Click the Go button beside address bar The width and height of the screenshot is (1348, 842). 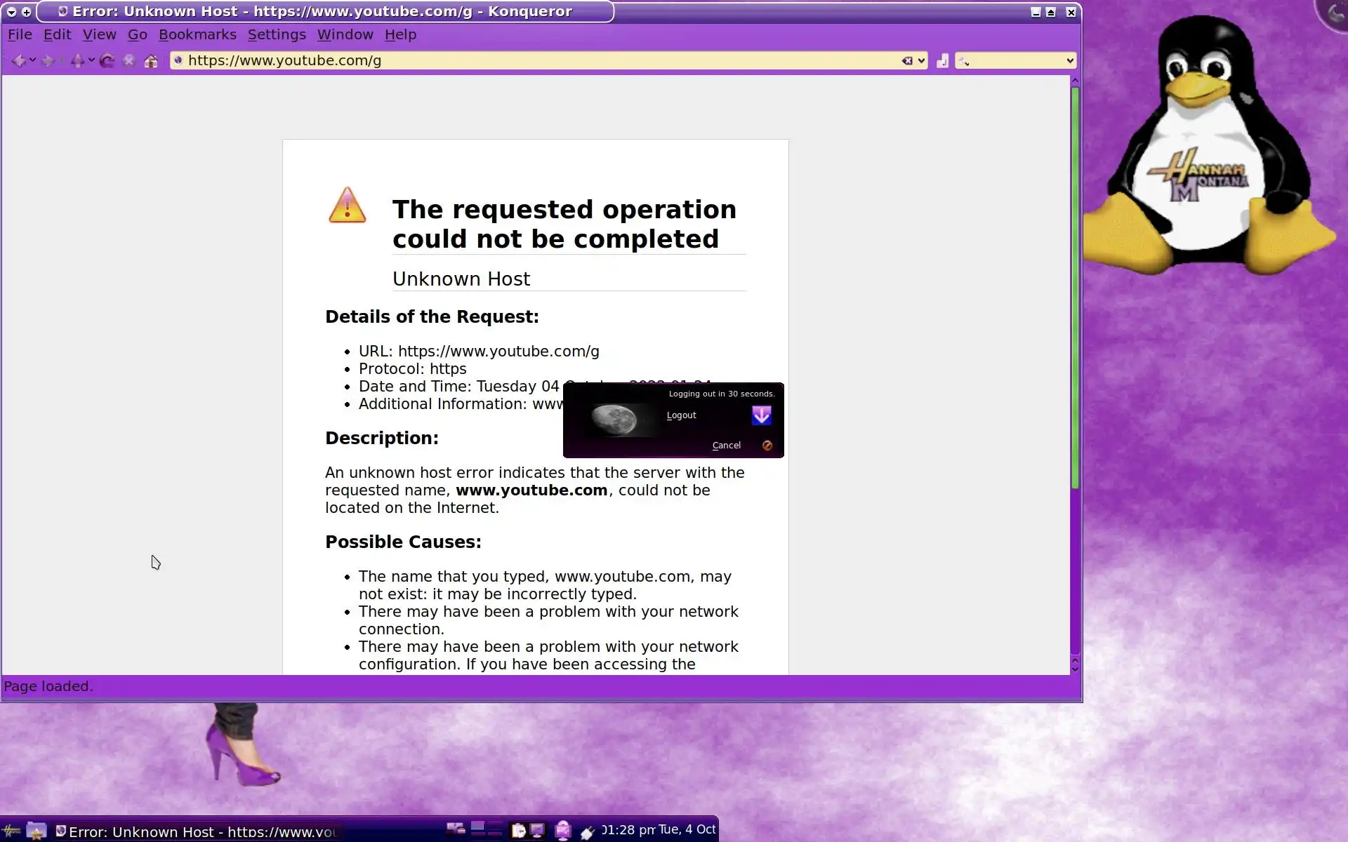pos(942,61)
